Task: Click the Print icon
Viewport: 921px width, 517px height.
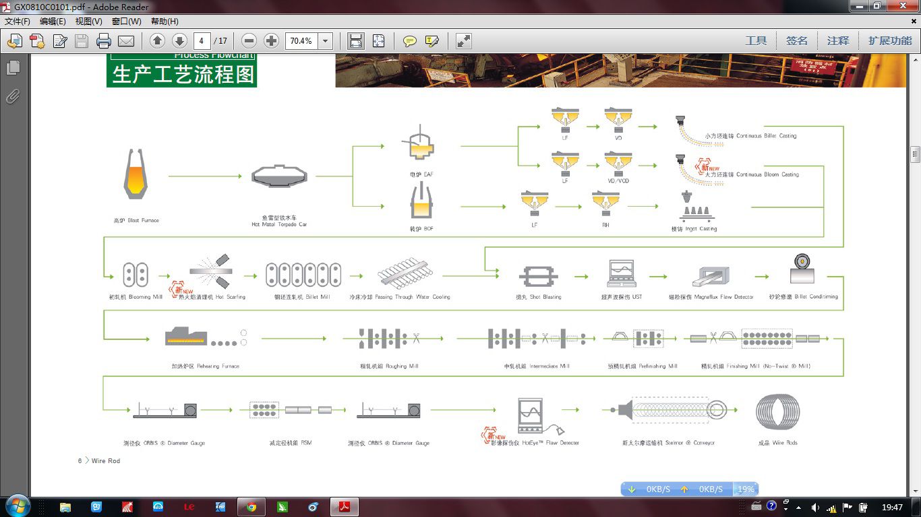Action: point(104,41)
